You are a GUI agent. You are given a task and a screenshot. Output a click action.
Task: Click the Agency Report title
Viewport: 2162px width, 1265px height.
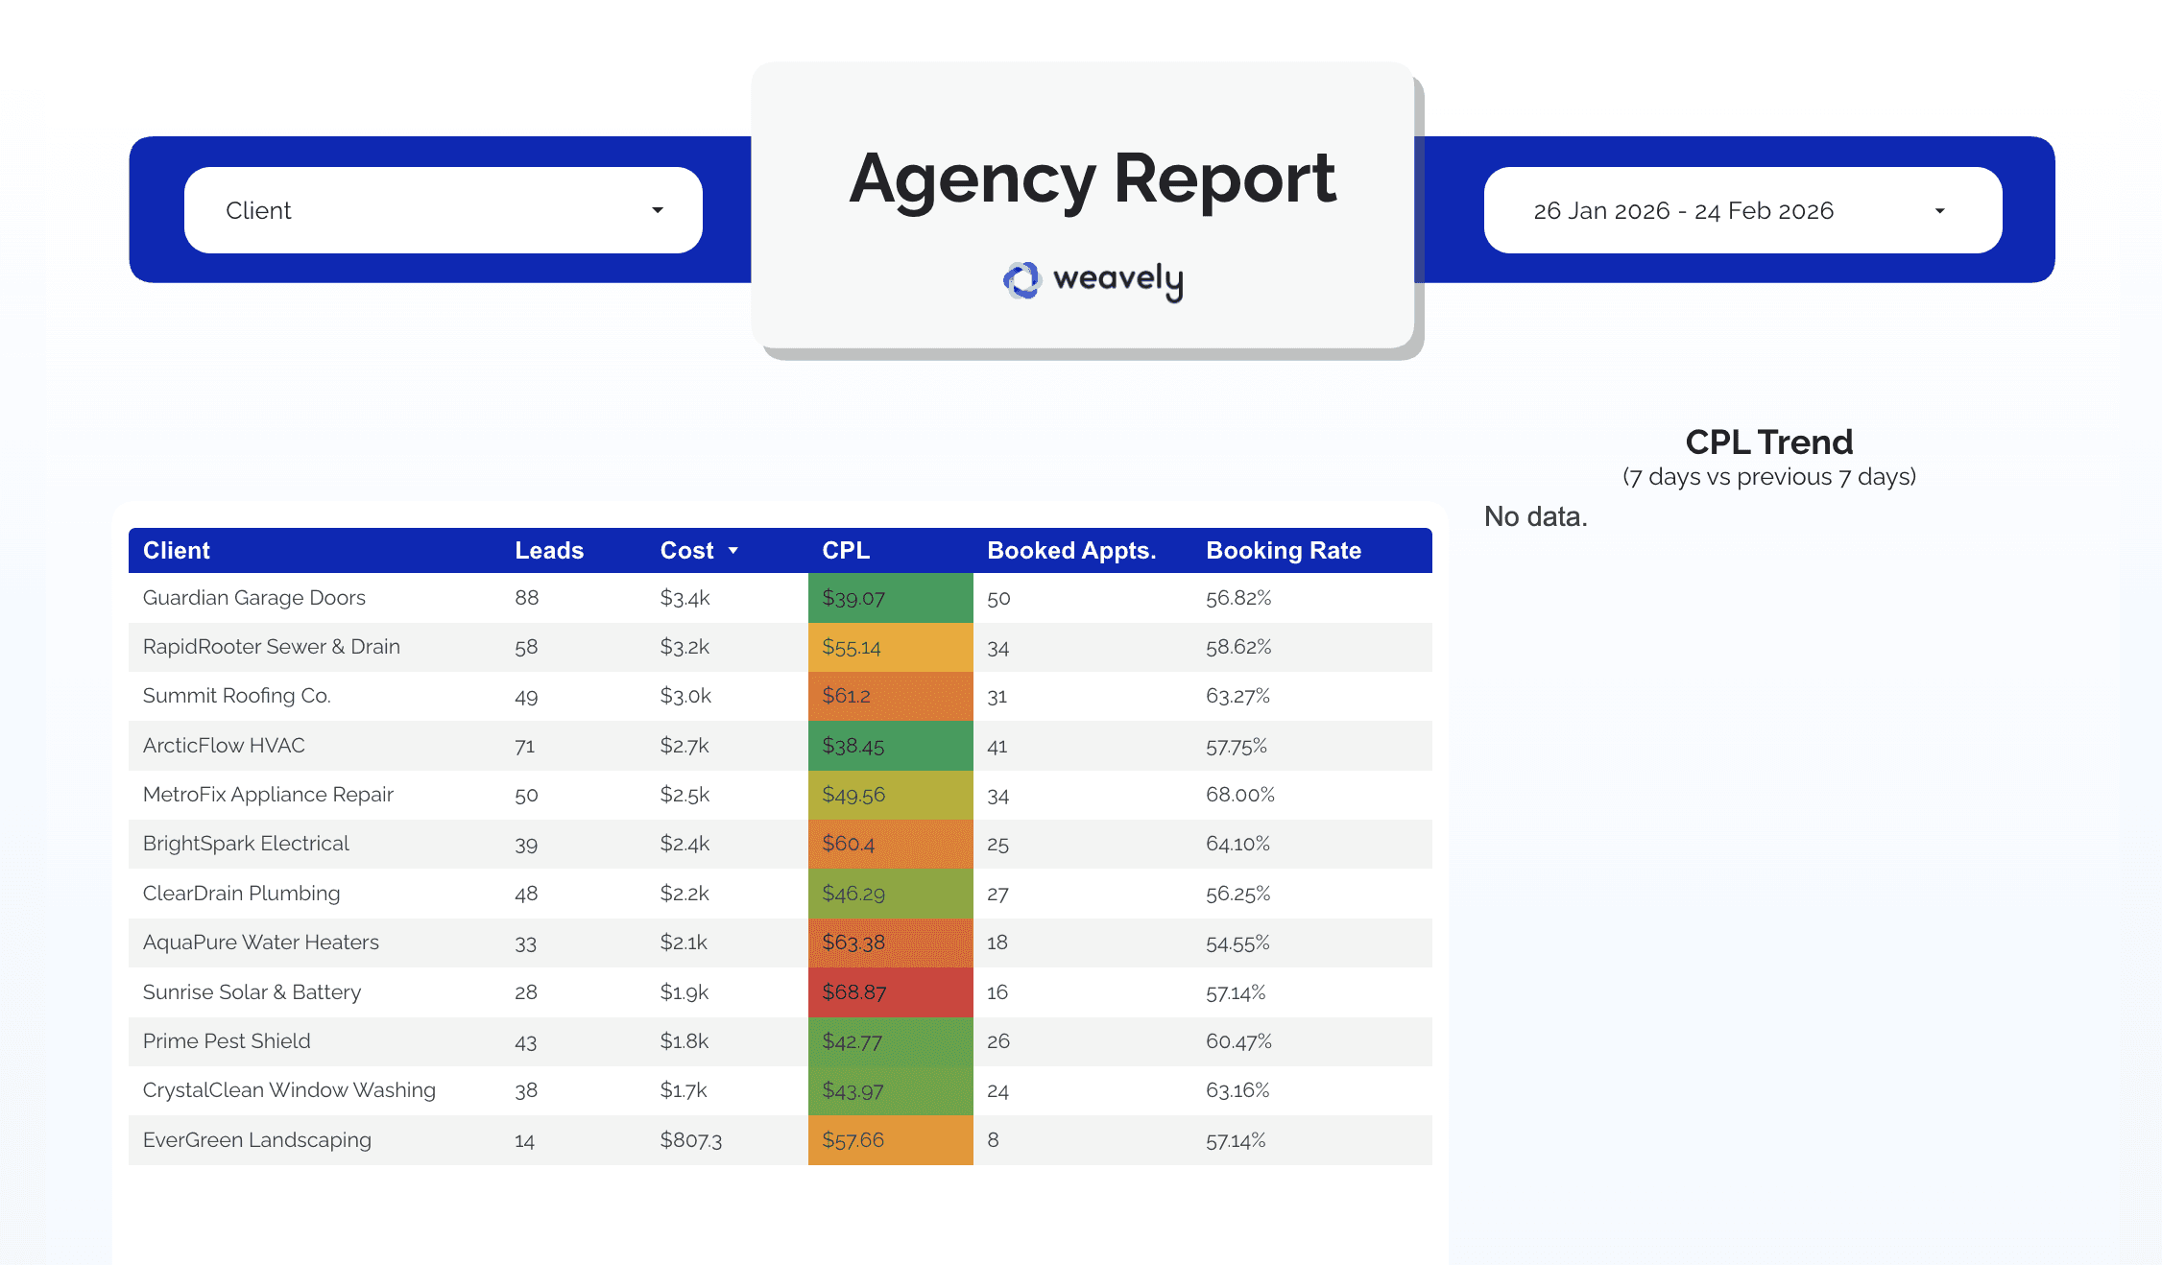tap(1092, 179)
